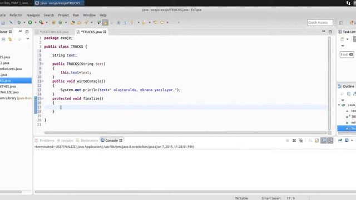Run the program with green play icon
This screenshot has height=200, width=356.
pyautogui.click(x=30, y=22)
